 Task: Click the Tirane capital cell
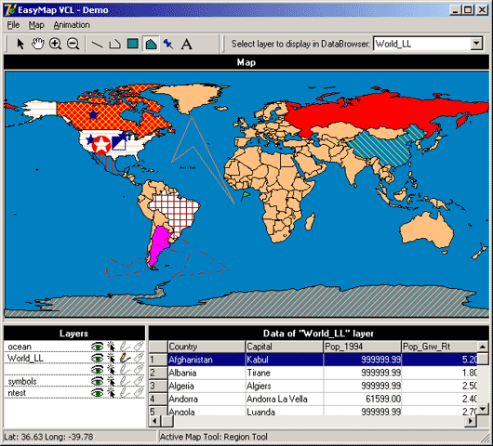click(285, 373)
